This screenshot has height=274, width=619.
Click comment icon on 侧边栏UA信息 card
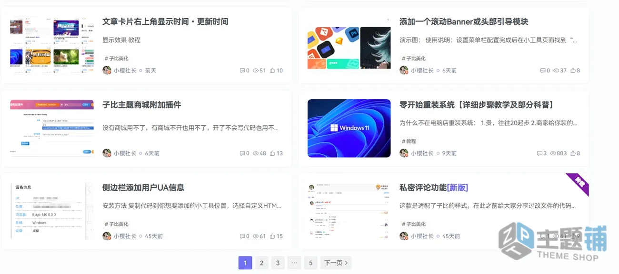(x=242, y=236)
